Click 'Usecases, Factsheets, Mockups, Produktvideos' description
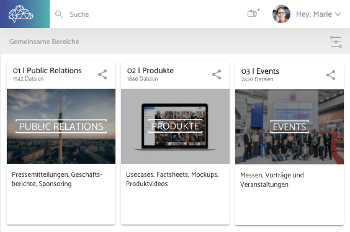This screenshot has height=232, width=350. (173, 179)
